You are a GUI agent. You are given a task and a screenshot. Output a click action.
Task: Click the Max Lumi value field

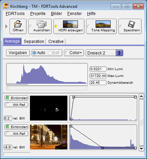(98, 76)
